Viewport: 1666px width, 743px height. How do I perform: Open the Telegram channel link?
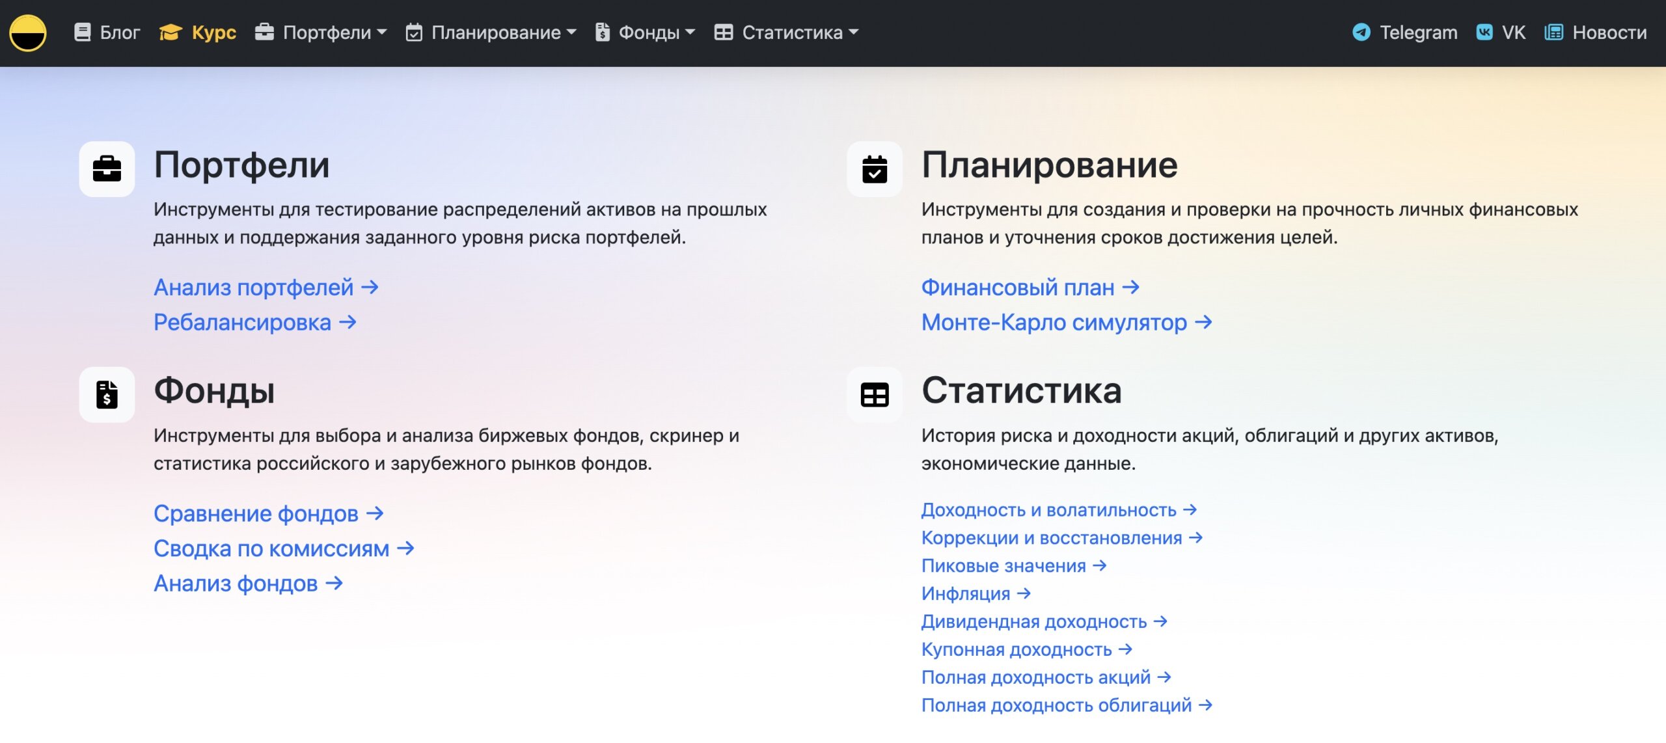[x=1405, y=32]
